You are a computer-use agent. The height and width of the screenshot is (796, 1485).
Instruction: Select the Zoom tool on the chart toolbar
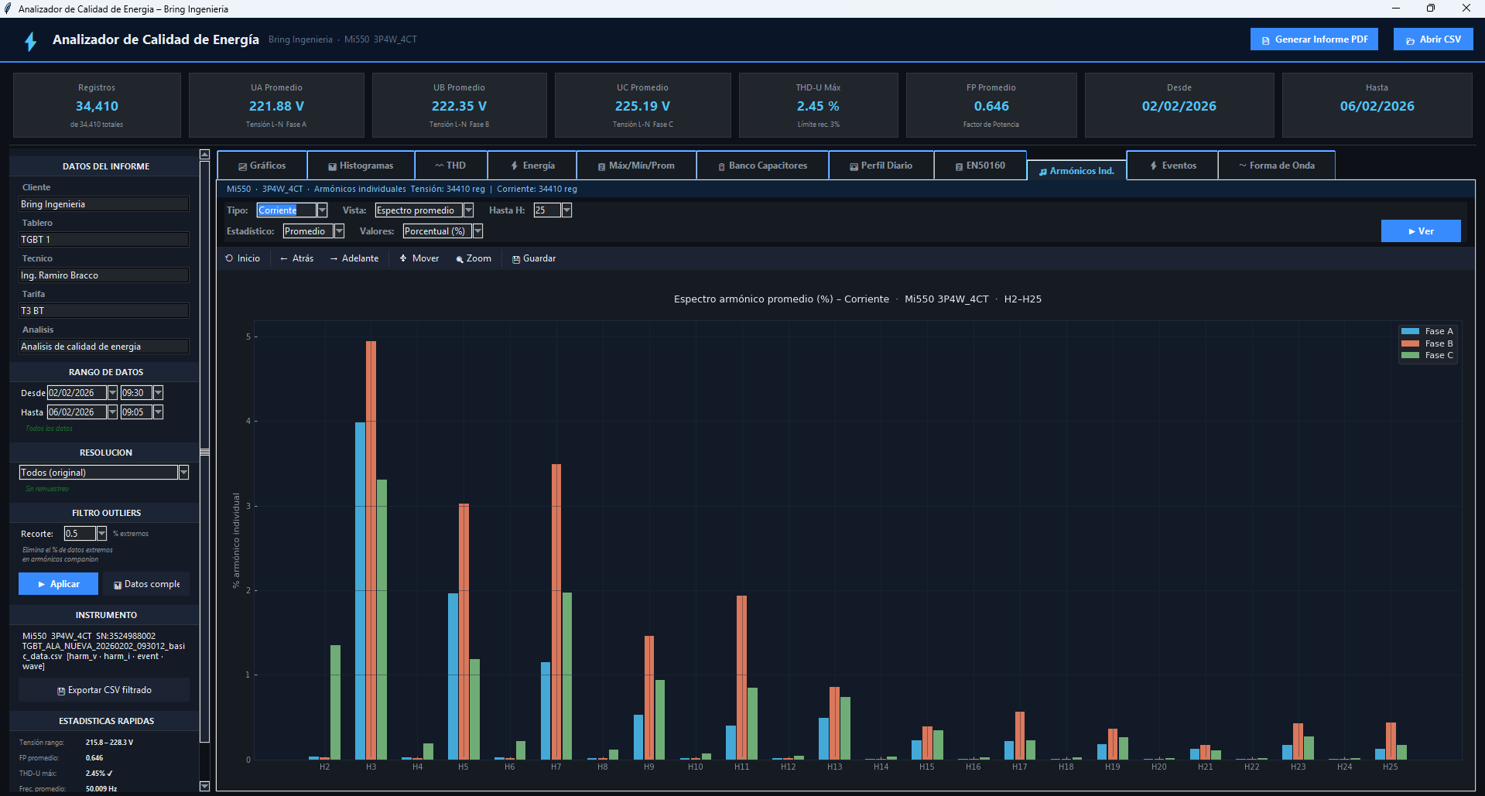473,258
